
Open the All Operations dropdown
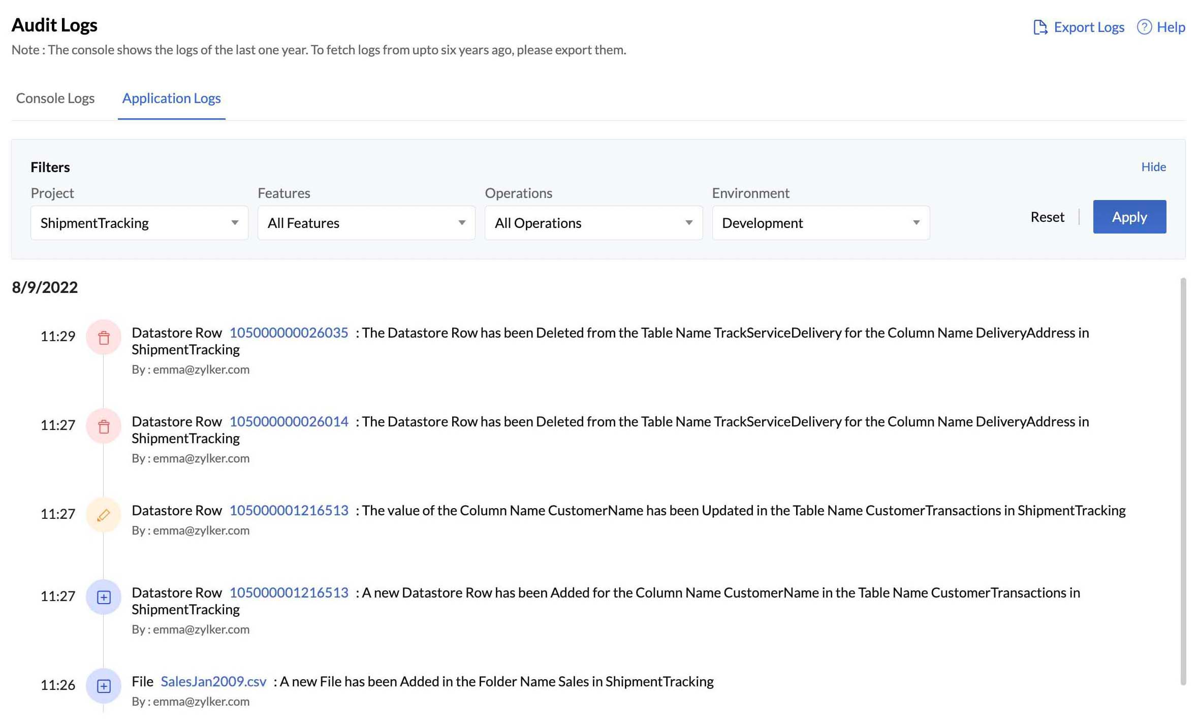click(593, 223)
